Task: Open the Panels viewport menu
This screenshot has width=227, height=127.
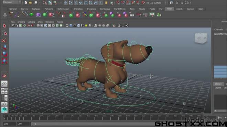Action: pos(60,22)
